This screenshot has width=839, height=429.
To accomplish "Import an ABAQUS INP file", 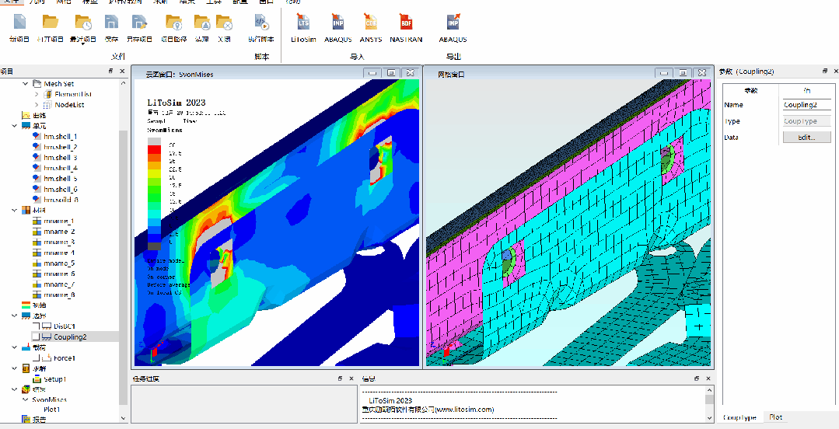I will (x=337, y=22).
